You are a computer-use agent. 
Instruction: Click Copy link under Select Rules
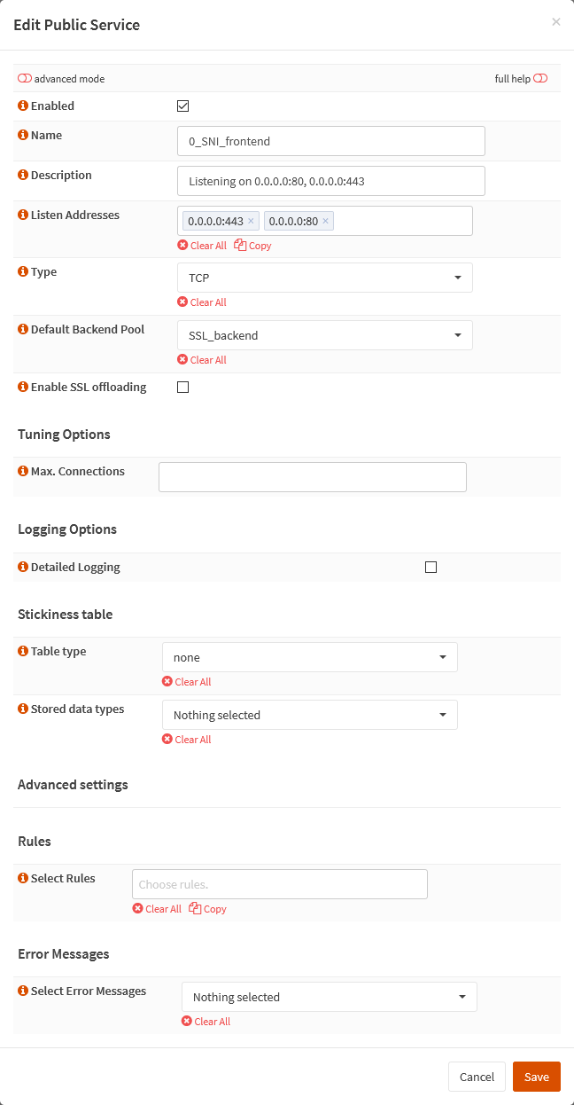click(x=208, y=909)
